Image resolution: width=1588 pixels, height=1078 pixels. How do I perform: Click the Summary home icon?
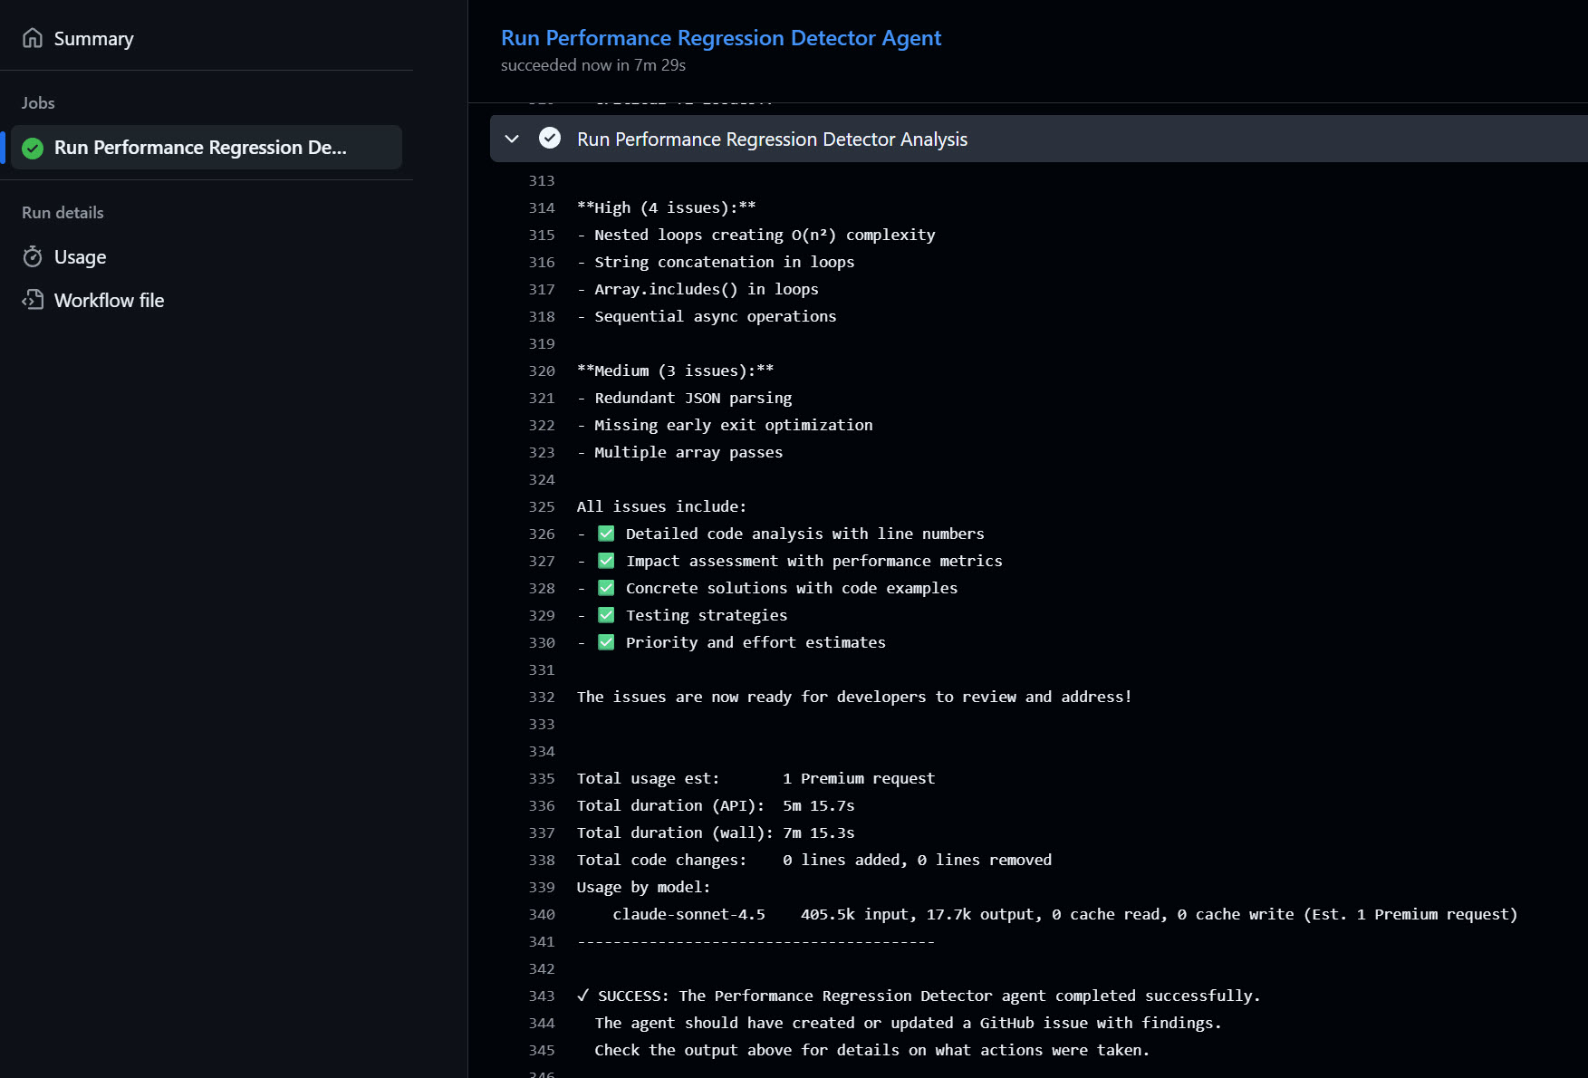[x=32, y=38]
